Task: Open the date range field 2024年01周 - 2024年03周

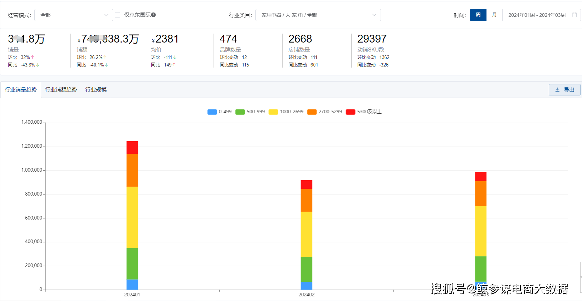Action: tap(541, 15)
